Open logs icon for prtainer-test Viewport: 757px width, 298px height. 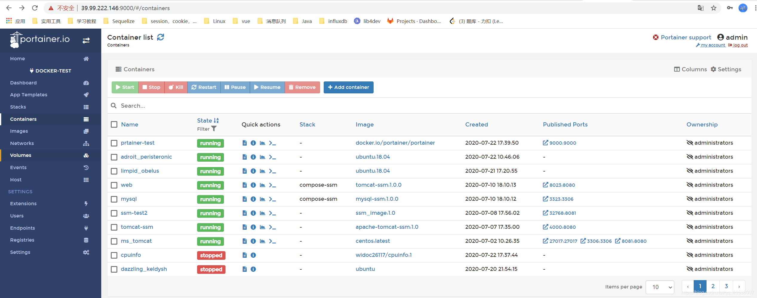point(245,143)
